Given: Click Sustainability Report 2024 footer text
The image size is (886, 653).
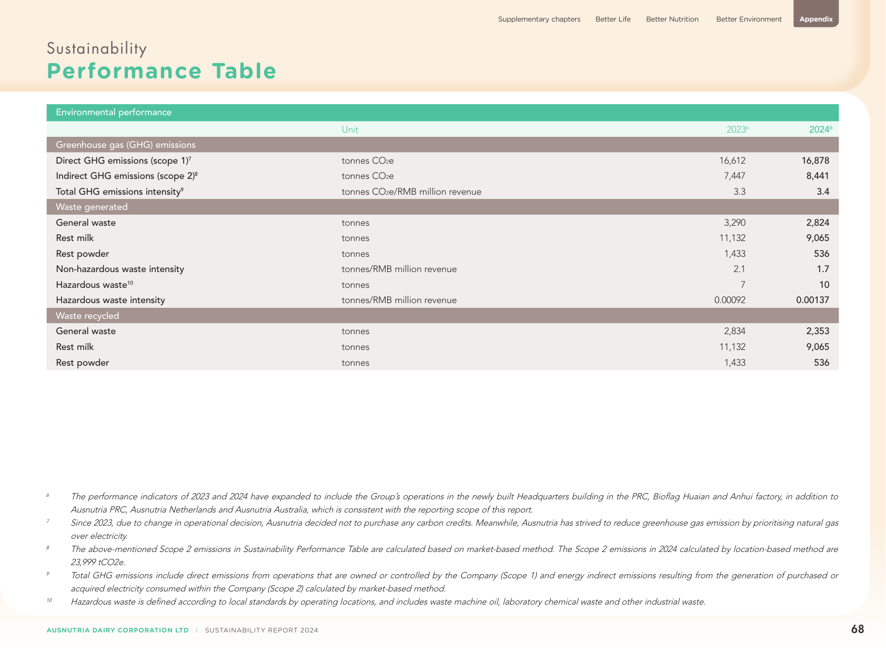Looking at the screenshot, I should coord(261,630).
